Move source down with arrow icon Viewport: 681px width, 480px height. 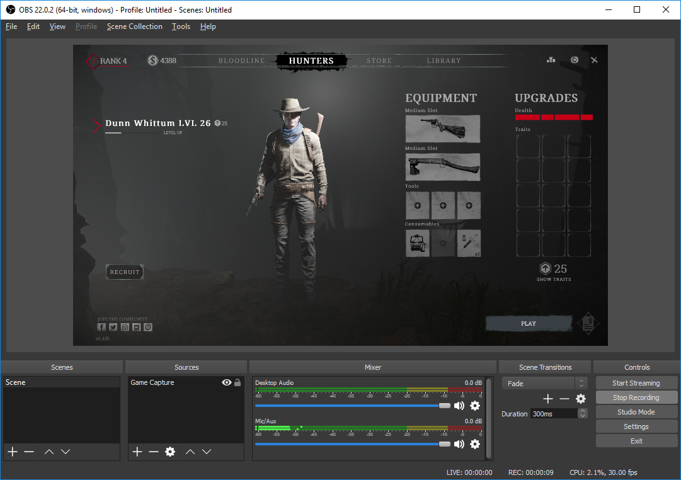pos(207,452)
